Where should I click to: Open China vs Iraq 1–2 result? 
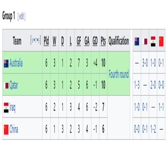pos(153,129)
